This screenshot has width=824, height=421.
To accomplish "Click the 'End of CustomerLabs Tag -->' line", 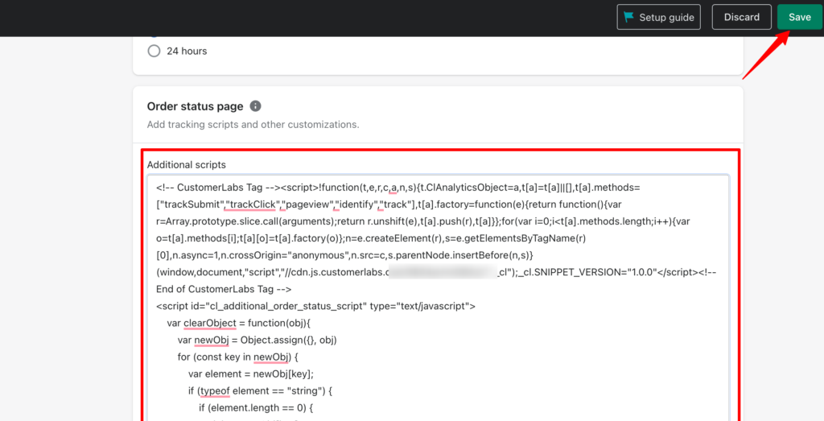I will tap(224, 289).
